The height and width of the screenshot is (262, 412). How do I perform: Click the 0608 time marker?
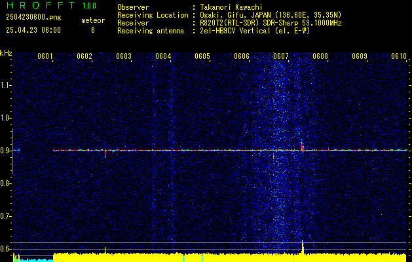[x=320, y=56]
